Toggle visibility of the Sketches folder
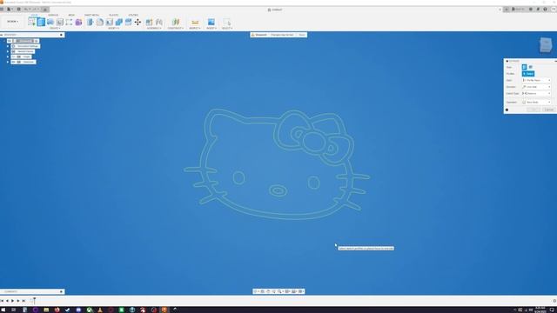The image size is (557, 313). click(x=14, y=62)
